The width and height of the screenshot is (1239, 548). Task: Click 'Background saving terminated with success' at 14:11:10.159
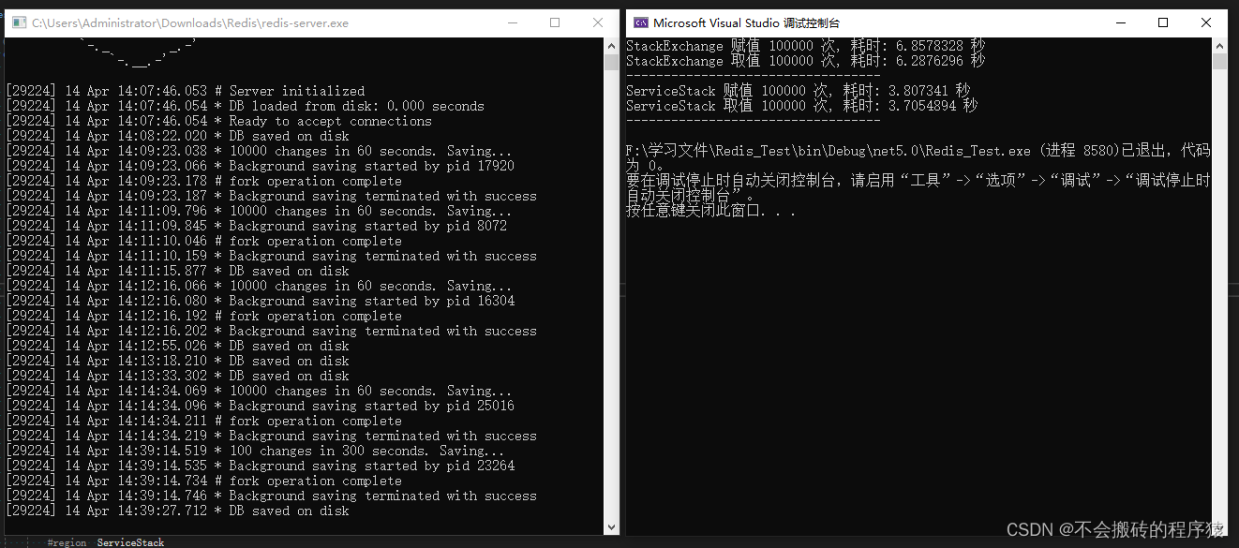(x=271, y=256)
